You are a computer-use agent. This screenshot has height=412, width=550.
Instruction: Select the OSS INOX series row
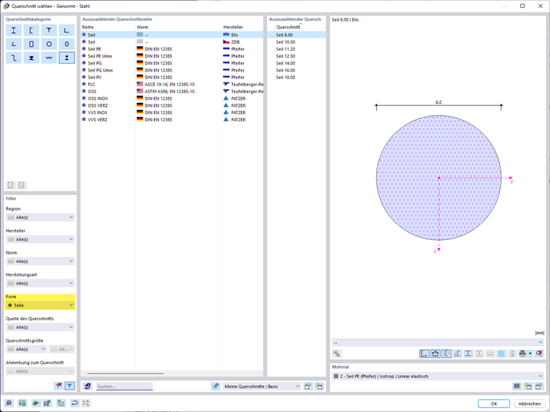pos(172,98)
